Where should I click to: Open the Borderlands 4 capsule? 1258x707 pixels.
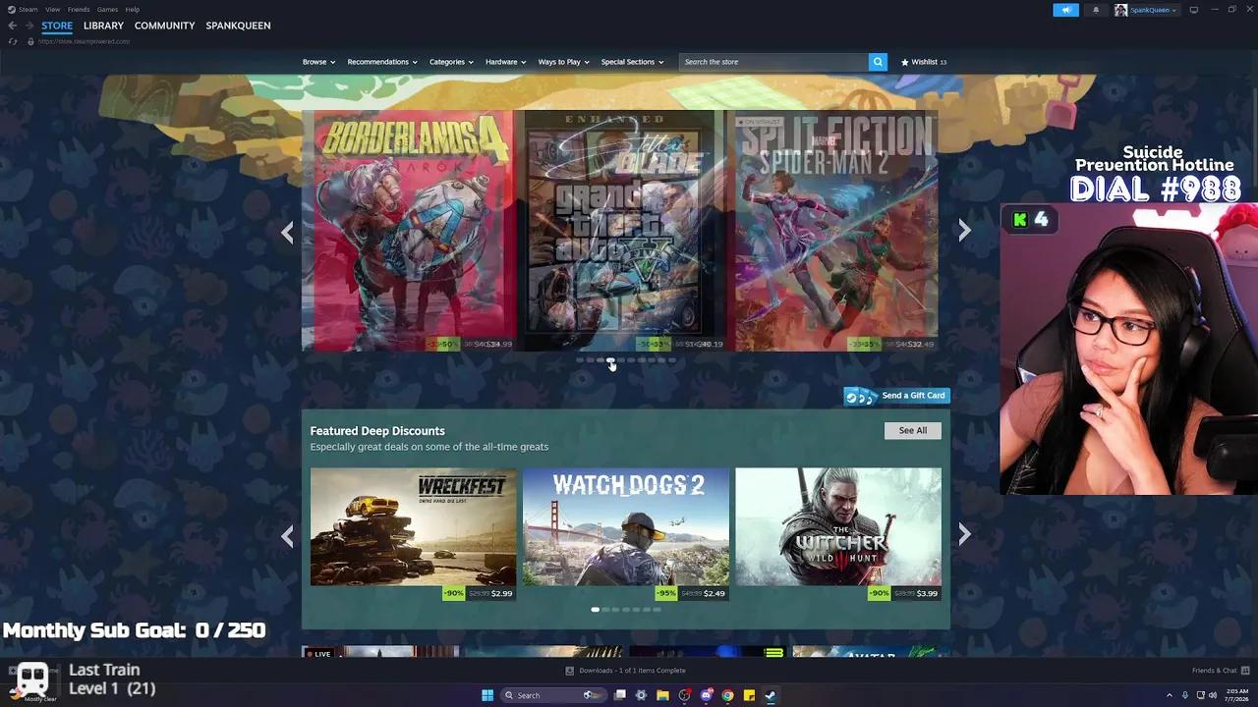tap(408, 231)
